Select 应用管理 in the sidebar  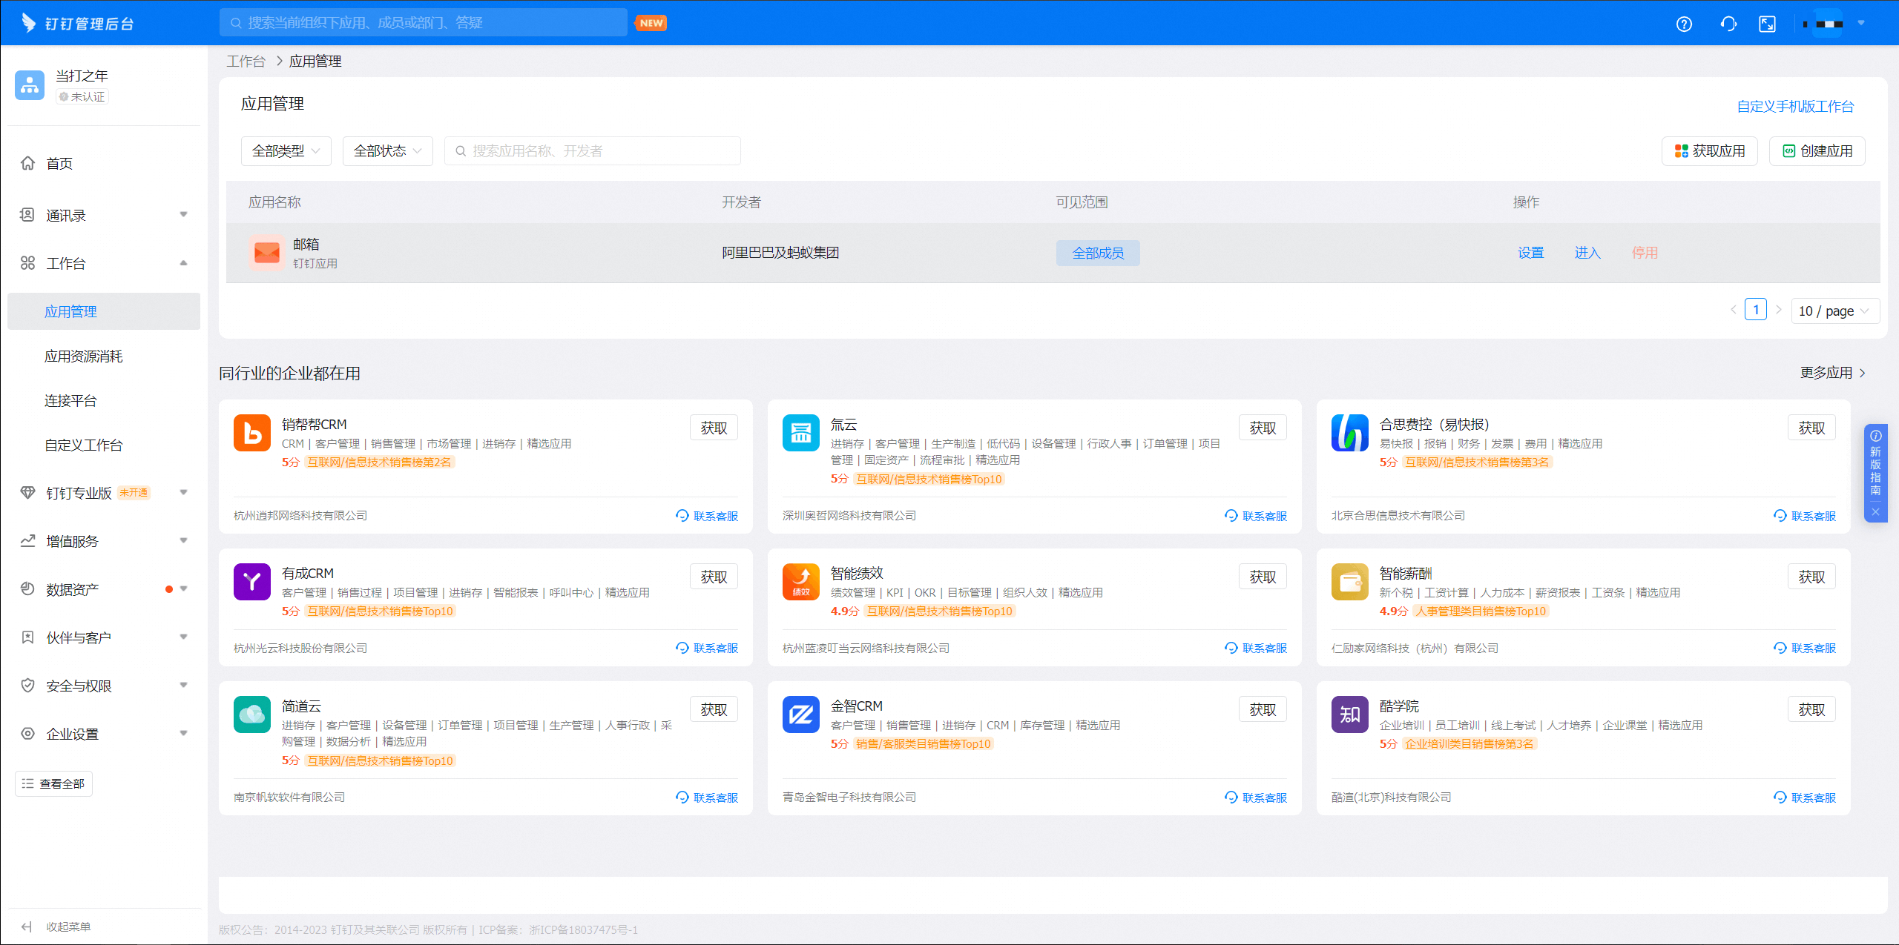tap(104, 311)
